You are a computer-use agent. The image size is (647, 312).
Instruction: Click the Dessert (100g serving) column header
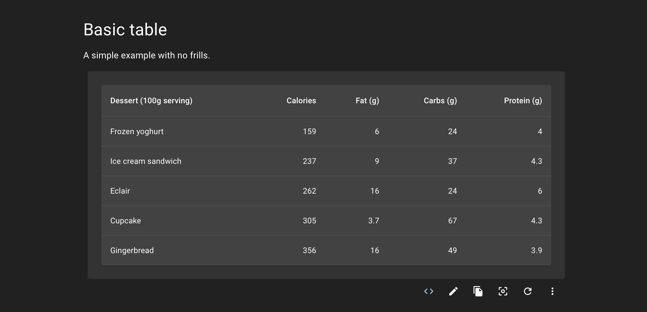(151, 101)
